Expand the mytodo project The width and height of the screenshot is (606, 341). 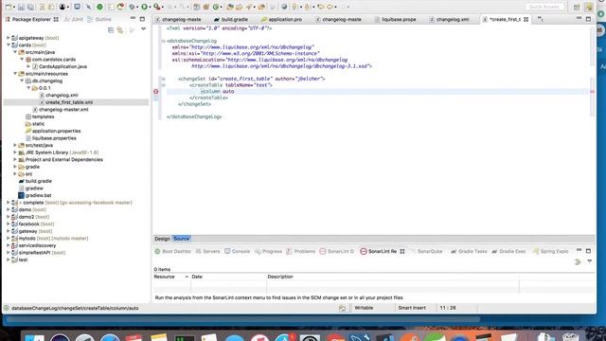point(9,238)
